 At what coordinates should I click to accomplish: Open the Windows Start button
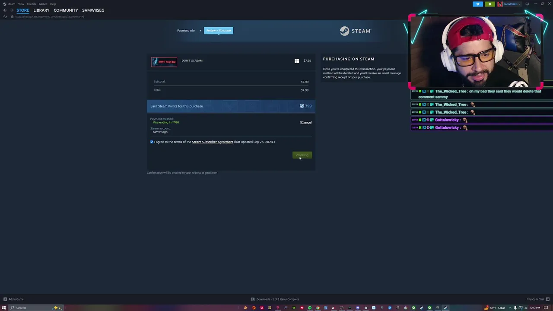4,308
